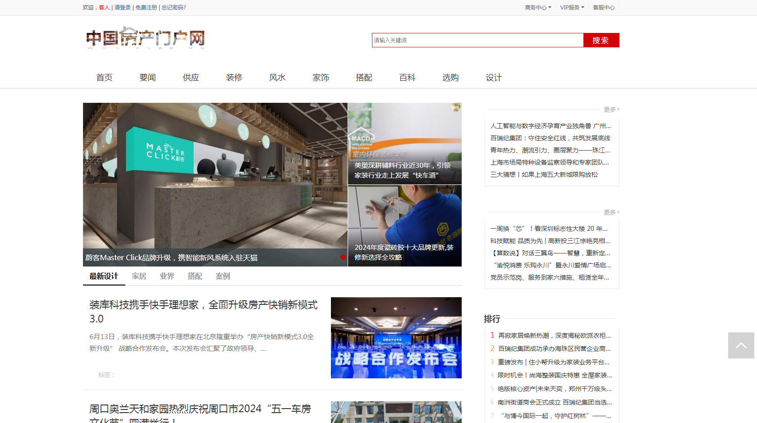Click the 忘记密码? link
757x423 pixels.
point(174,8)
